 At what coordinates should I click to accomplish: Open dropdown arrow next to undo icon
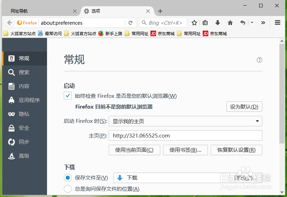[252, 23]
